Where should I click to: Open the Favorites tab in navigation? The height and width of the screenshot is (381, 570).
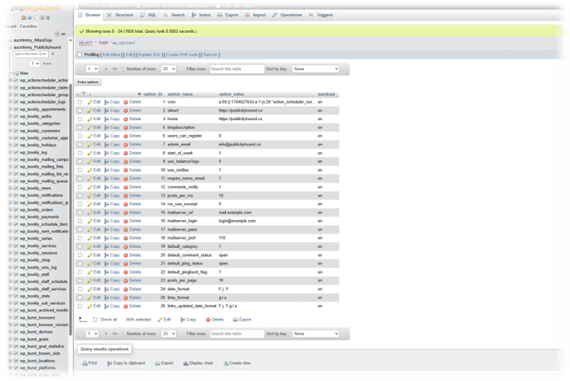coord(29,26)
